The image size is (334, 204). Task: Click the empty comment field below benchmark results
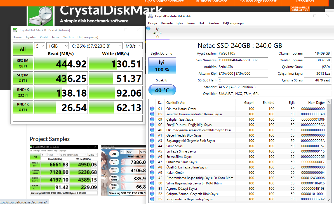pos(78,118)
